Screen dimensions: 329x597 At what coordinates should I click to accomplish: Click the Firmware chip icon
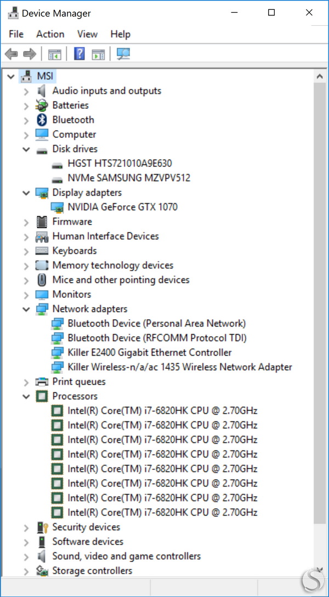42,222
